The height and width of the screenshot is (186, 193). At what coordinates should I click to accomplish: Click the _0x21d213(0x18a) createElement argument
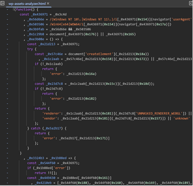[132, 54]
